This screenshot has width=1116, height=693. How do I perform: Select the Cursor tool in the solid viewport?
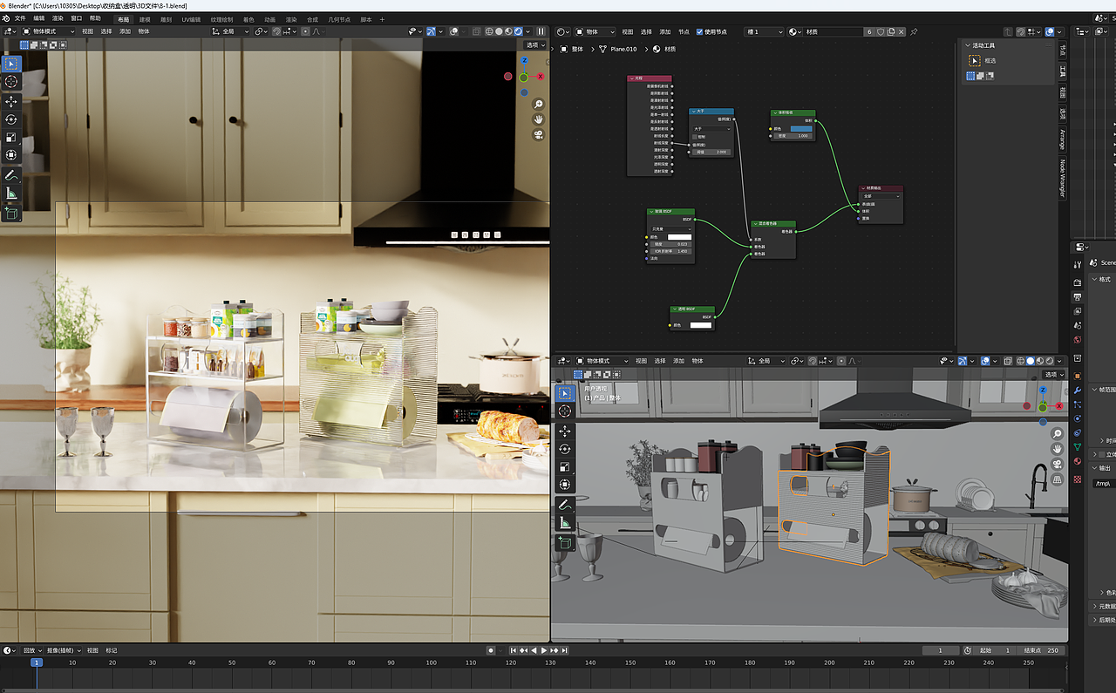click(565, 411)
